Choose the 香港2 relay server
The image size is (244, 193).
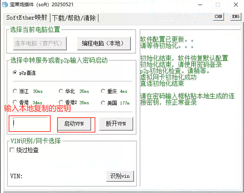coord(61,103)
